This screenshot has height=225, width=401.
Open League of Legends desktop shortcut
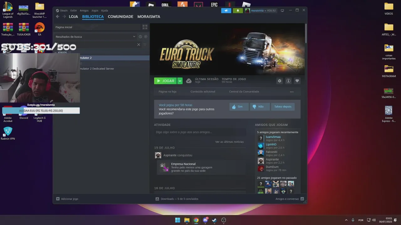click(8, 10)
